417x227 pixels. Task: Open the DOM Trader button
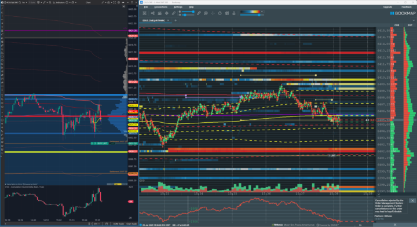pos(119,224)
